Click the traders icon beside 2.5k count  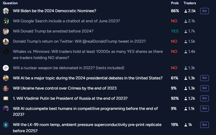coord(186,11)
